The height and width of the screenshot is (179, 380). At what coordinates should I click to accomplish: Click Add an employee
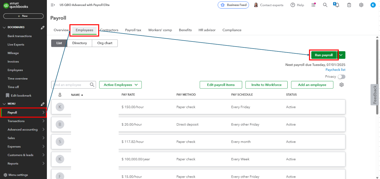click(312, 85)
